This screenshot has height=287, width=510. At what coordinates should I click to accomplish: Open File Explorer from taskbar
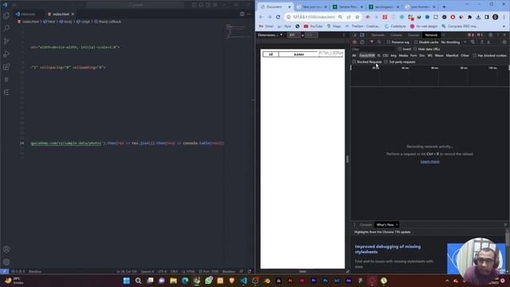click(174, 281)
